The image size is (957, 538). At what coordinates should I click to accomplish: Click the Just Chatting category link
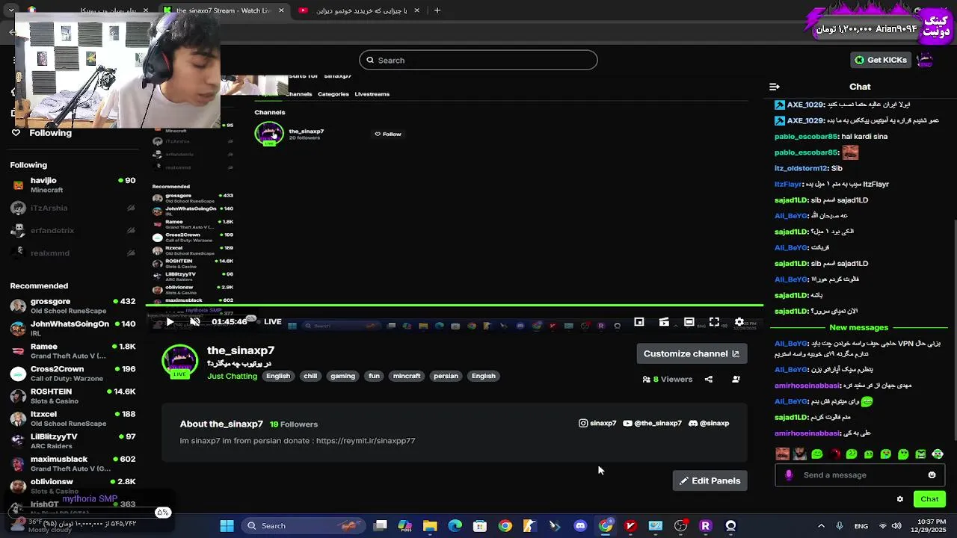(232, 376)
